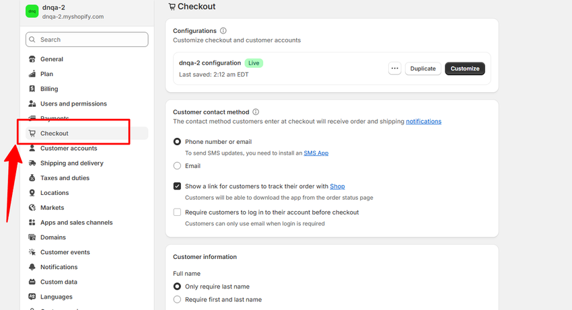This screenshot has height=310, width=572.
Task: Click the Markets globe icon
Action: click(x=32, y=208)
